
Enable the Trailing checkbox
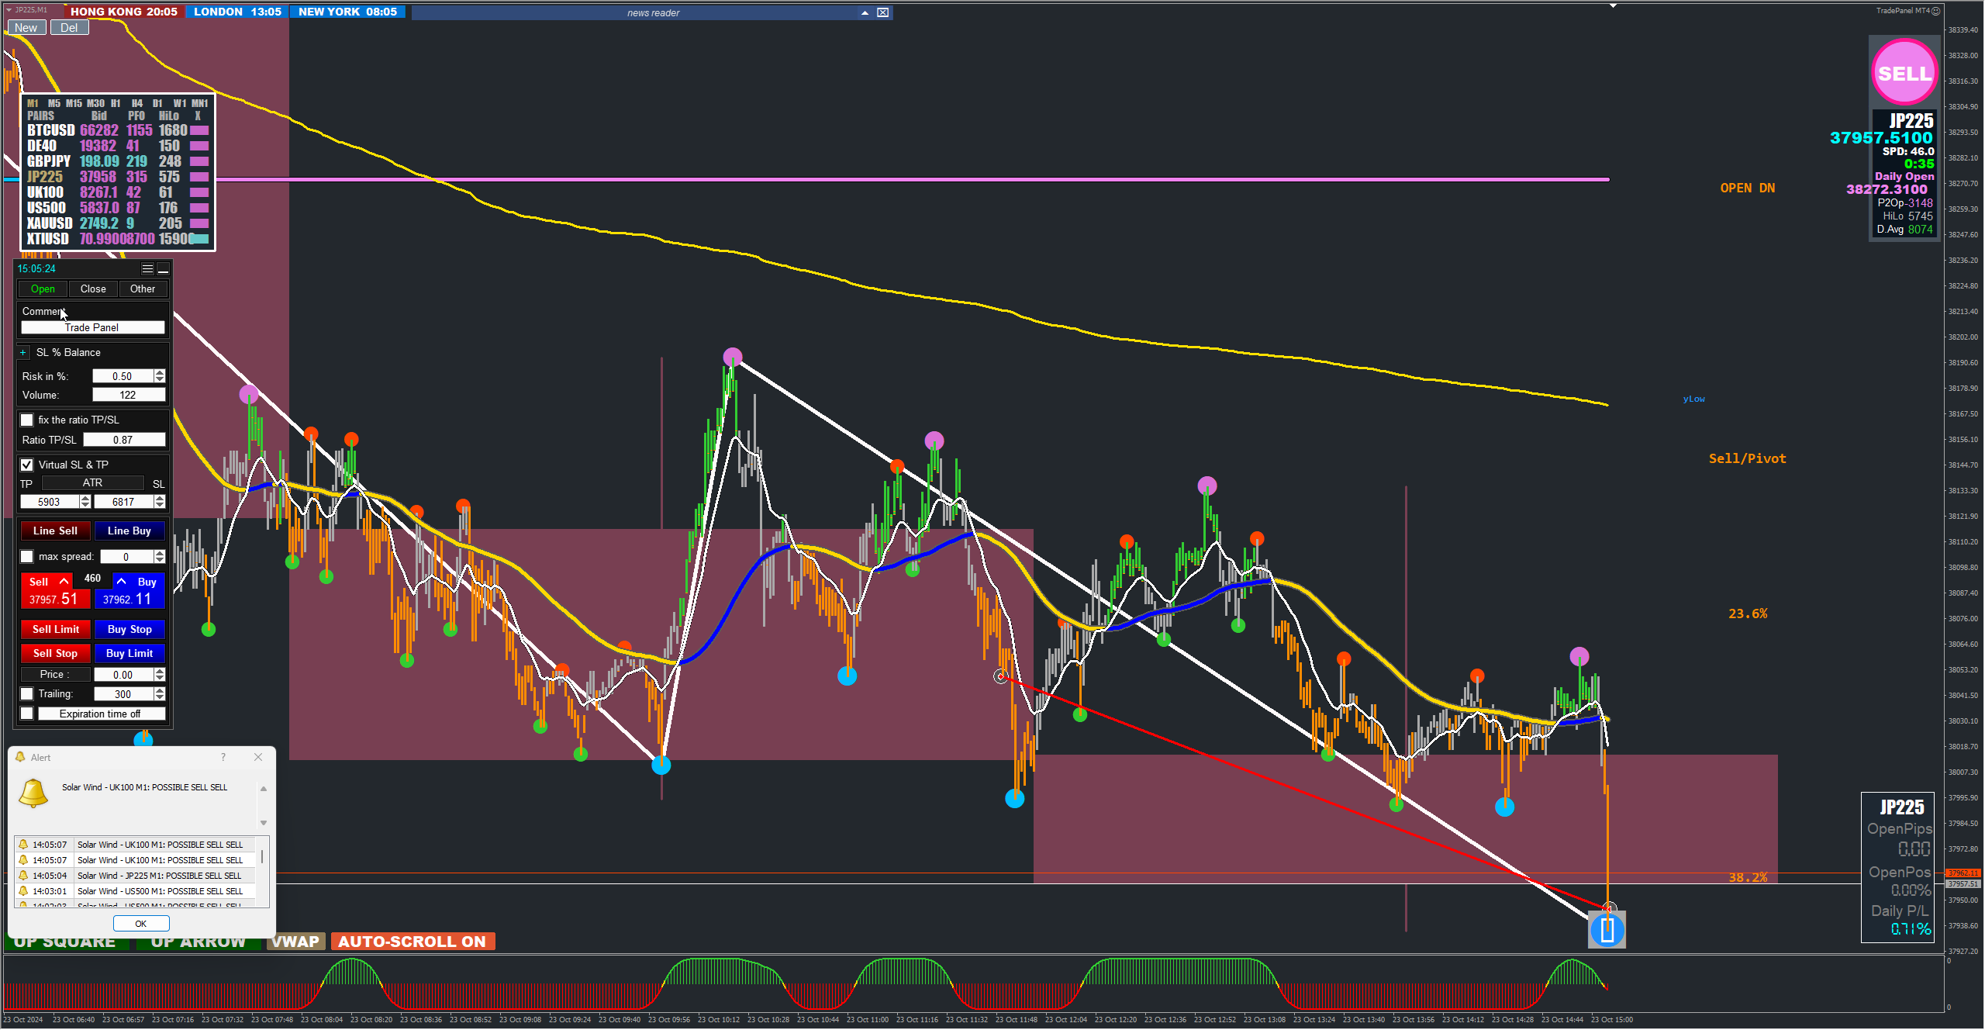pyautogui.click(x=27, y=693)
